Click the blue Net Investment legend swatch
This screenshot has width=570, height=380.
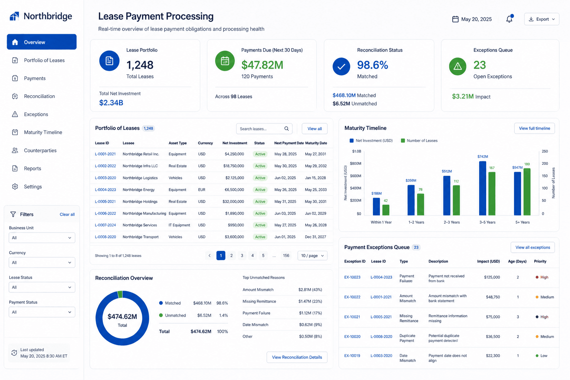coord(351,141)
